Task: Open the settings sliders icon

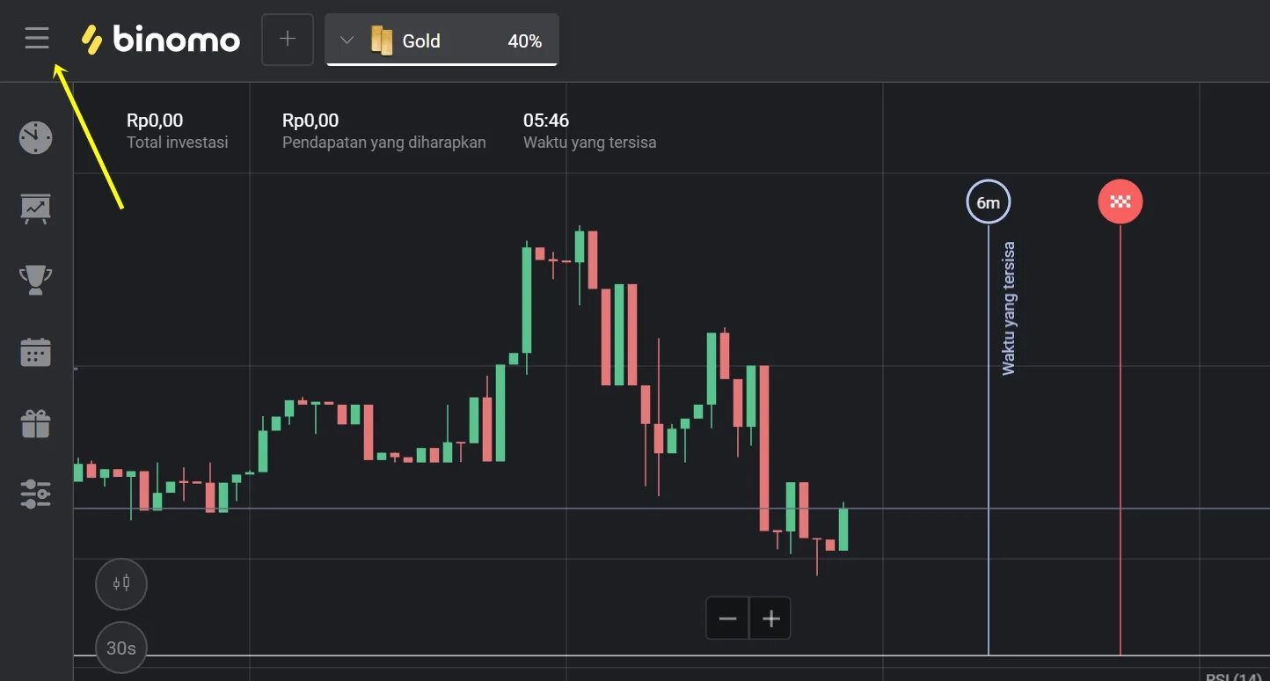Action: 36,494
